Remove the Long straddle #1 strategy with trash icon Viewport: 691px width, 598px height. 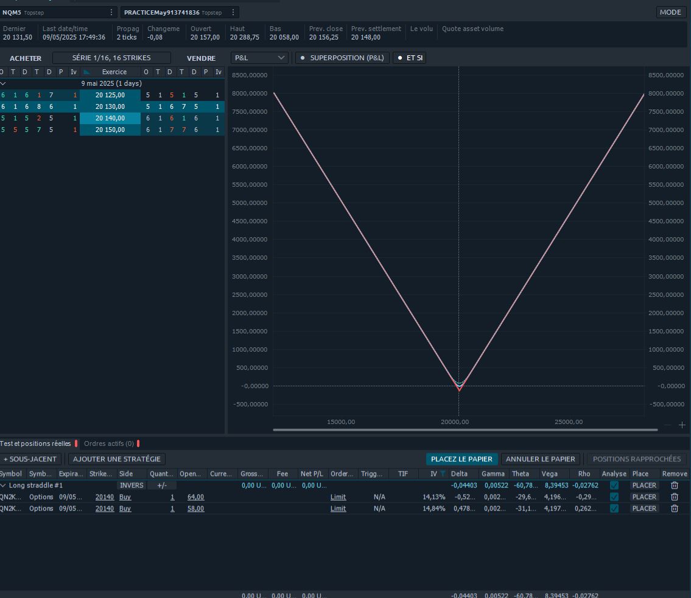[674, 485]
